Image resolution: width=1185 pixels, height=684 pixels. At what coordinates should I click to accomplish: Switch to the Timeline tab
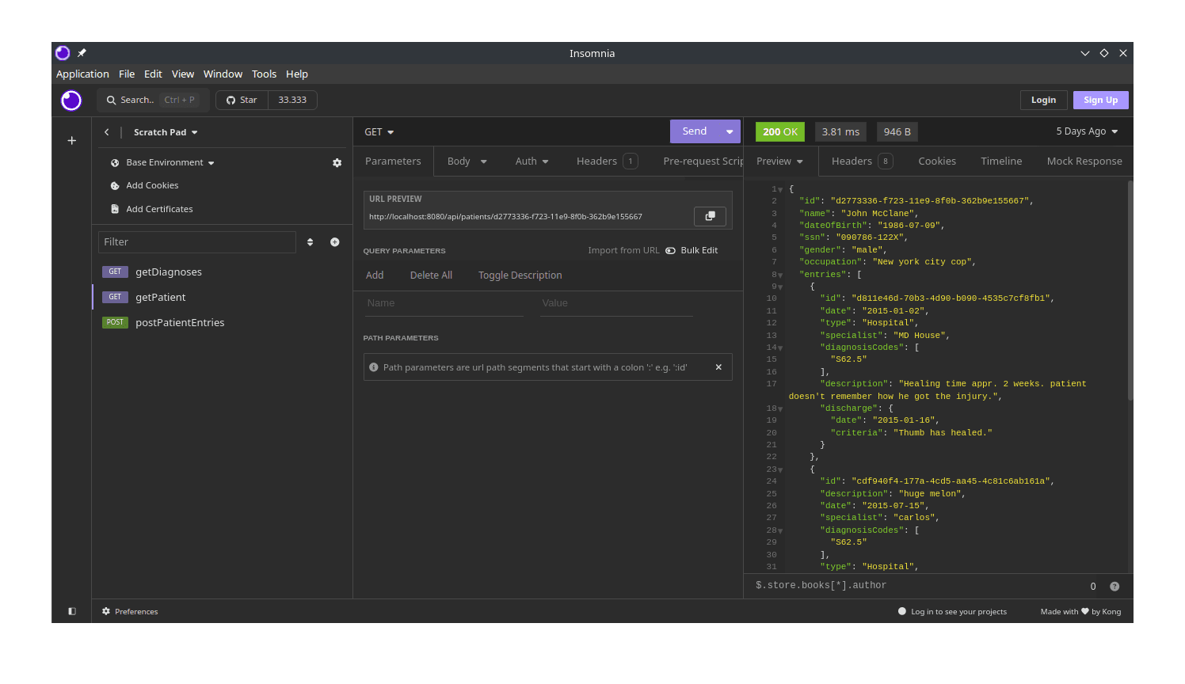[x=1001, y=161]
